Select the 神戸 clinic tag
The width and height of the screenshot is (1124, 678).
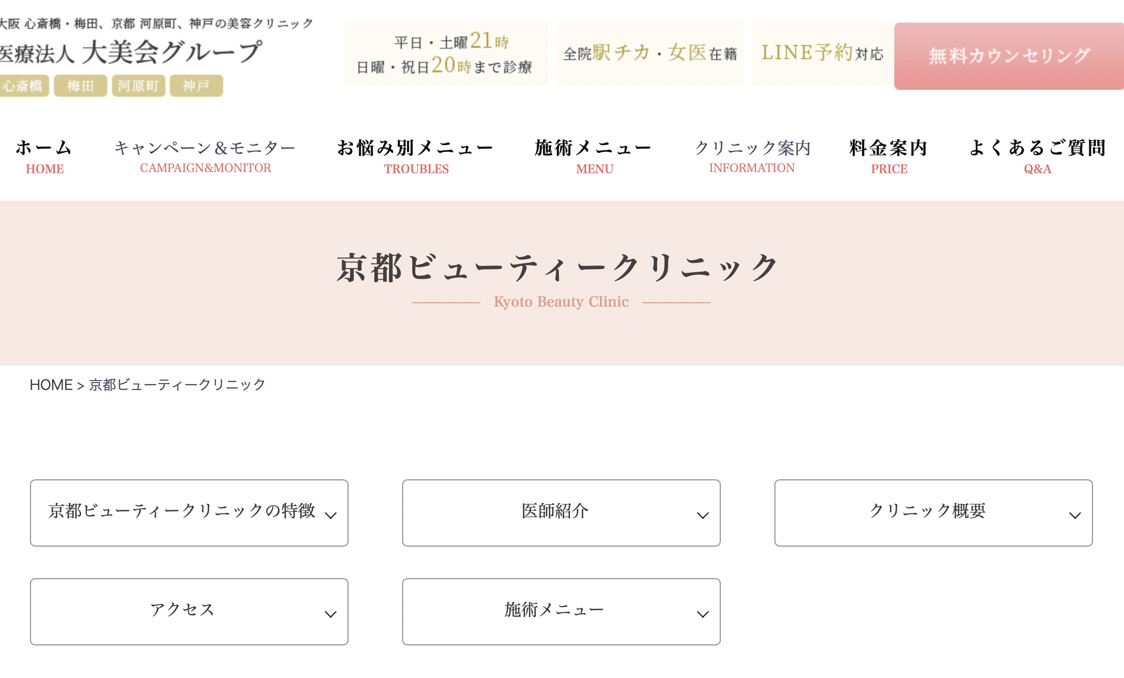point(196,86)
